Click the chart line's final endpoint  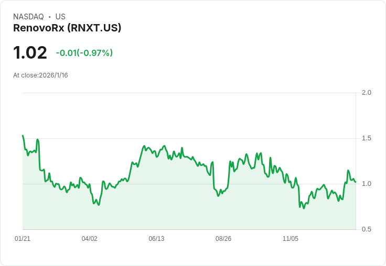pyautogui.click(x=355, y=182)
